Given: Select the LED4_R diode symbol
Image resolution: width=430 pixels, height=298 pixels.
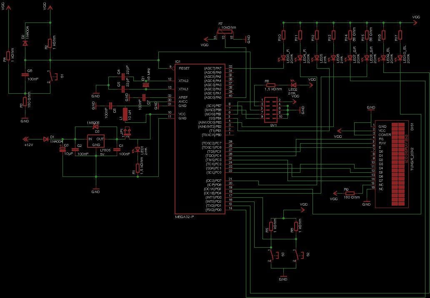Looking at the screenshot, I should click(300, 58).
